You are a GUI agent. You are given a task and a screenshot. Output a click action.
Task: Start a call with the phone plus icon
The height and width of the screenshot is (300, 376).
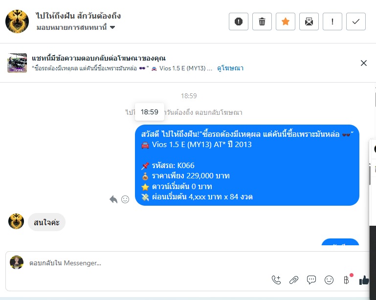(x=276, y=280)
